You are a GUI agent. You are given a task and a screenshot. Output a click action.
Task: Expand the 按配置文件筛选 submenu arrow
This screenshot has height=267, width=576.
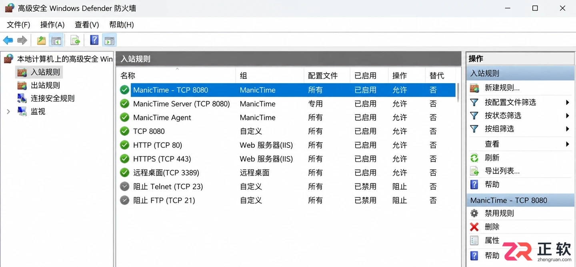point(568,102)
